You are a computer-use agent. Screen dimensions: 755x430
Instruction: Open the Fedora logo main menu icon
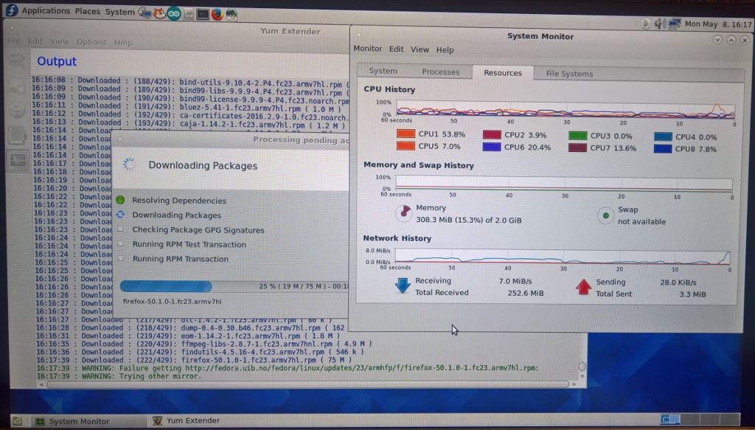click(x=11, y=10)
